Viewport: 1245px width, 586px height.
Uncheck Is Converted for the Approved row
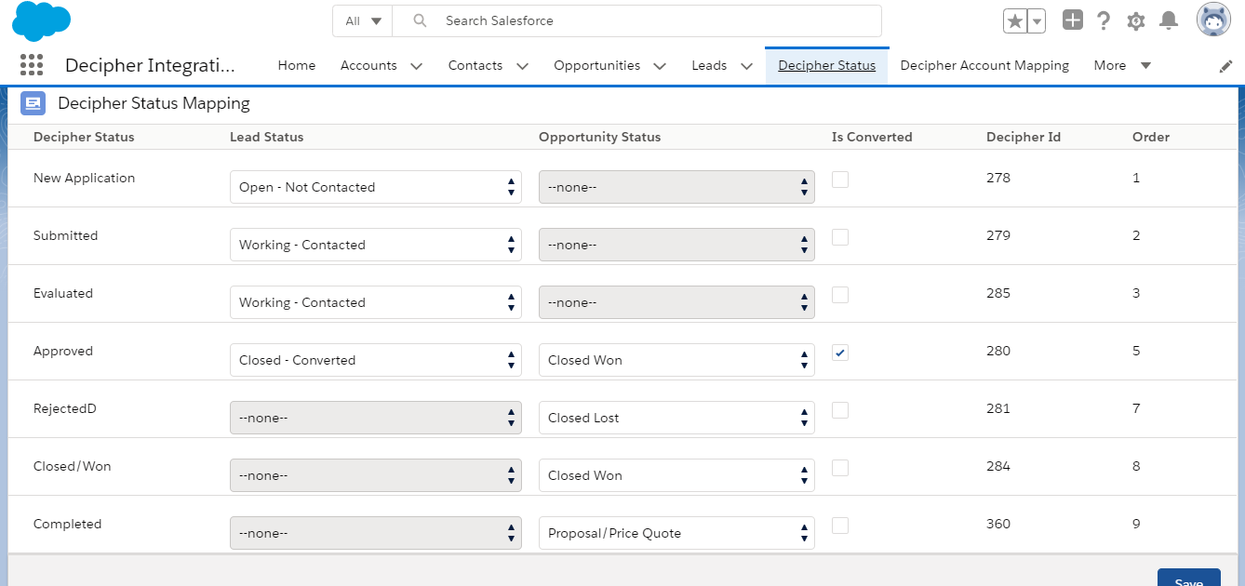pyautogui.click(x=840, y=353)
